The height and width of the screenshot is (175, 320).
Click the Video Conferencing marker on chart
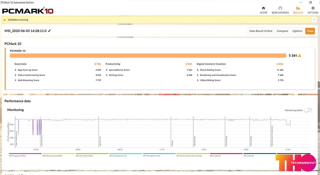(17, 139)
